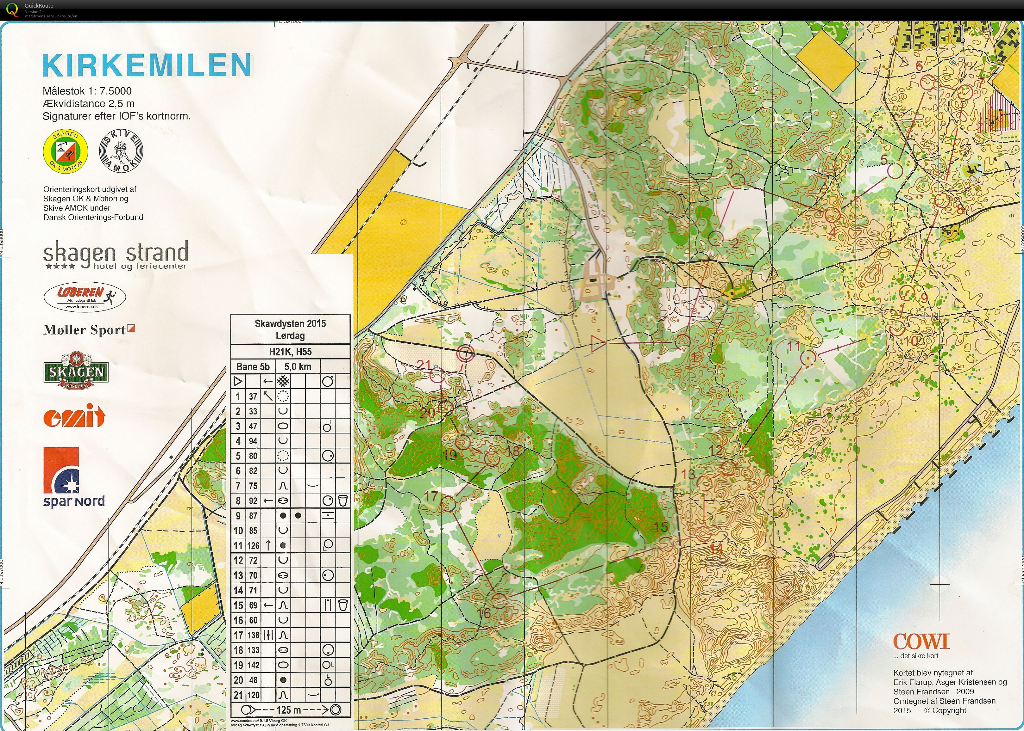This screenshot has height=731, width=1024.
Task: Click the Skagen OK & Motion club logo
Action: click(65, 151)
